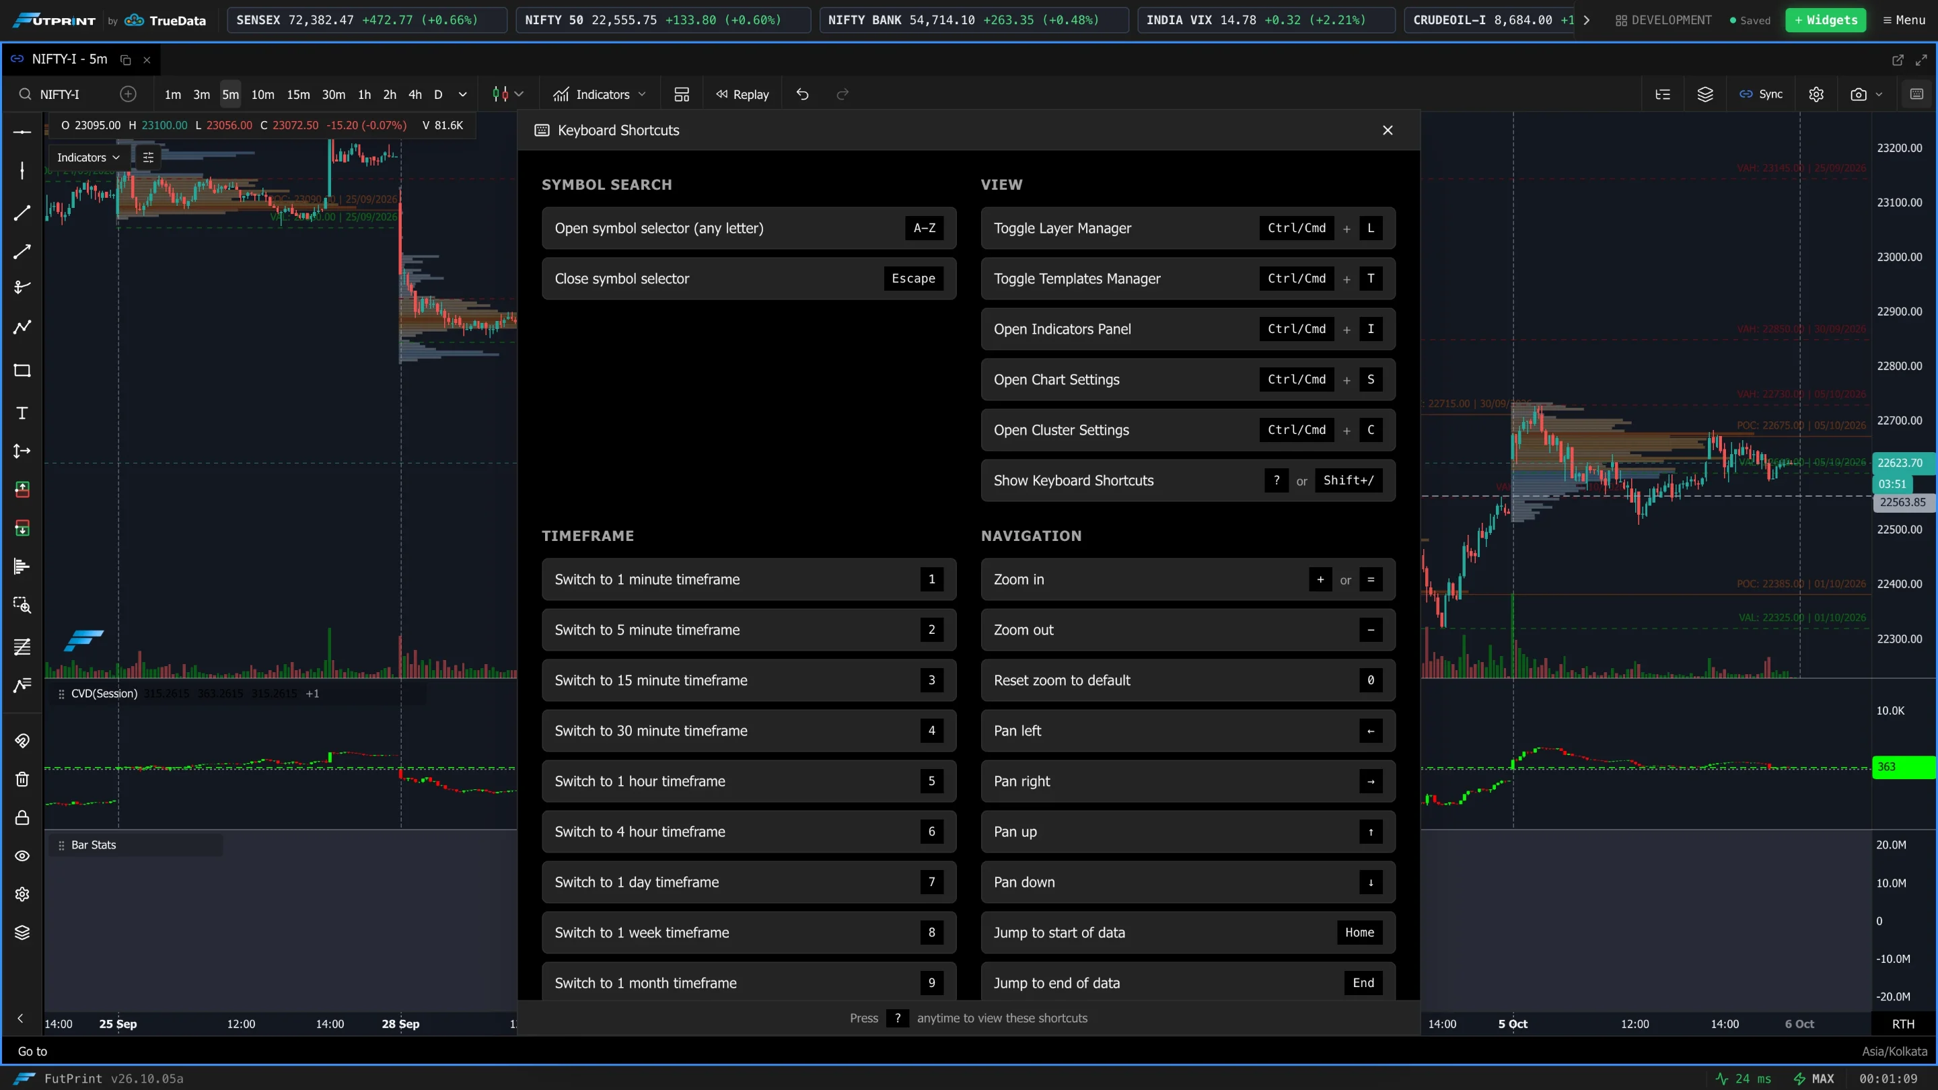The height and width of the screenshot is (1090, 1938).
Task: Select the polyline path tool
Action: coord(22,326)
